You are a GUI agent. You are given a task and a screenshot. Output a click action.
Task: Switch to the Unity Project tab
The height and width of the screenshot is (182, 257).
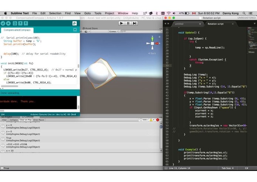[7, 117]
